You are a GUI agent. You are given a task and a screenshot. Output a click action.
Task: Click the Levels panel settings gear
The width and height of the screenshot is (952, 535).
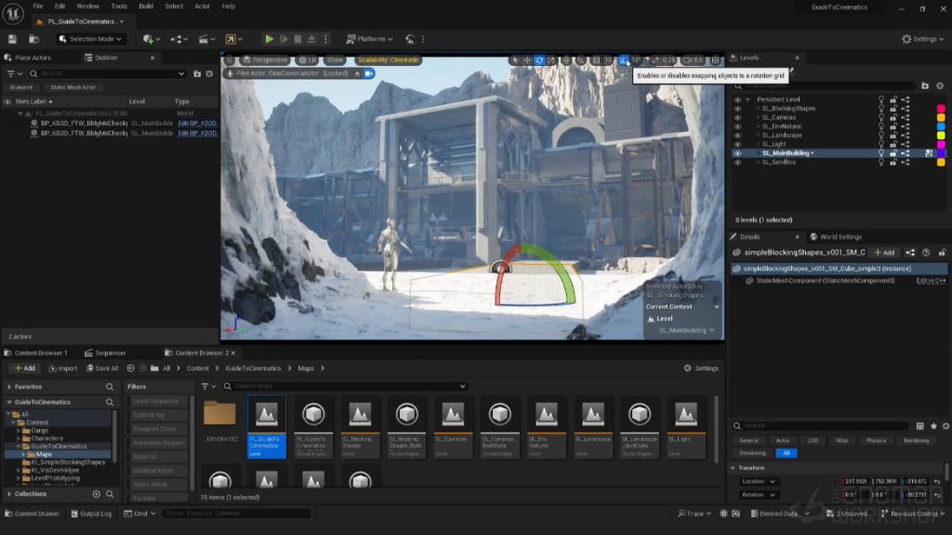940,86
